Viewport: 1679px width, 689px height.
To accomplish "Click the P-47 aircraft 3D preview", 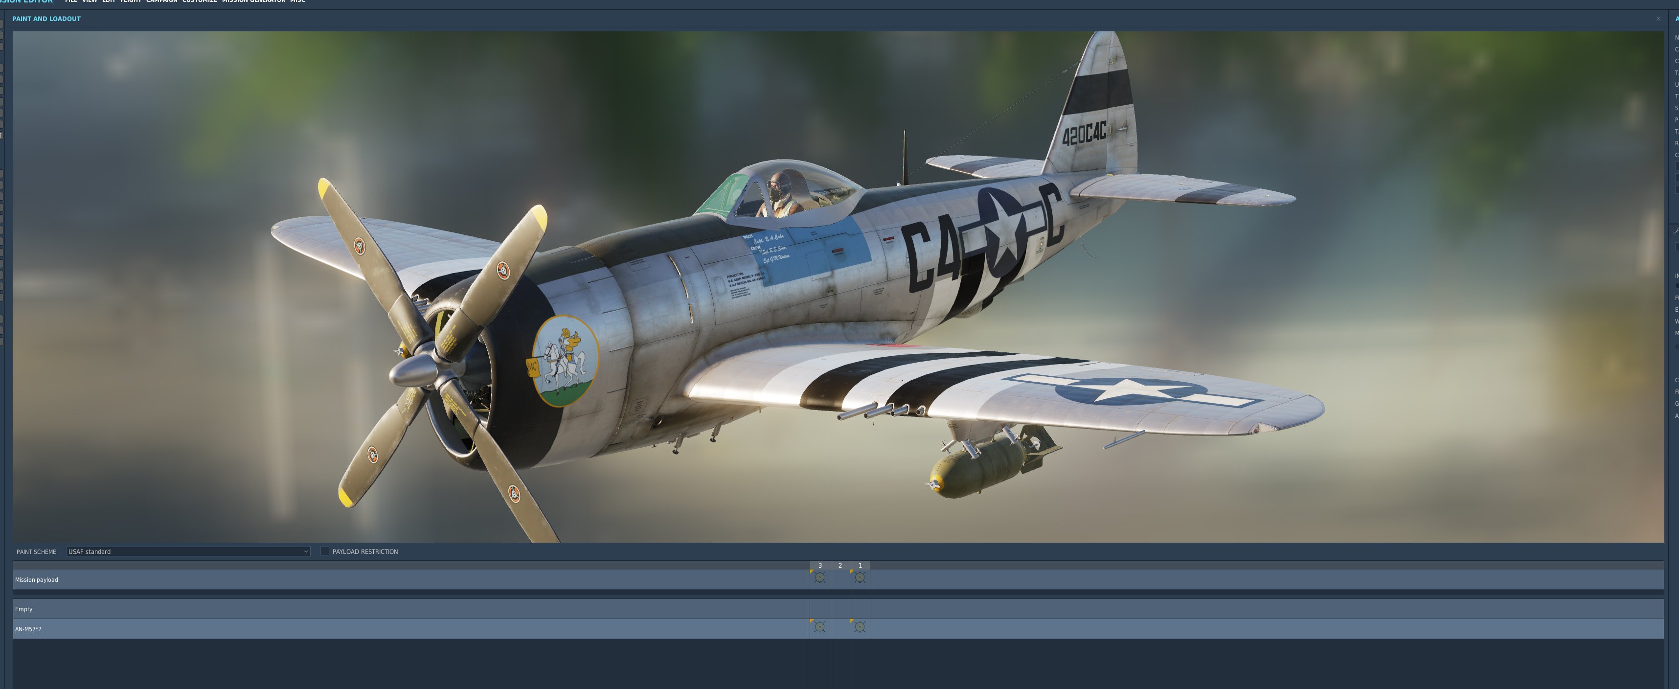I will [x=838, y=287].
